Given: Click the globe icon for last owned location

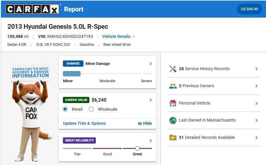Looking at the screenshot, I should [173, 120].
